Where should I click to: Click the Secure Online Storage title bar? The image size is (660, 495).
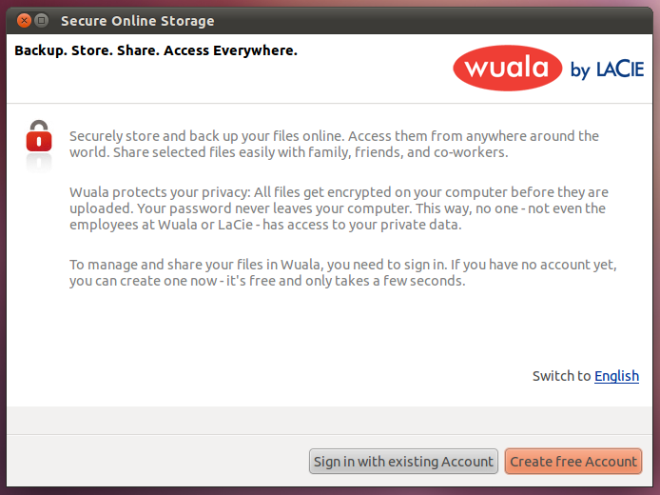click(330, 20)
